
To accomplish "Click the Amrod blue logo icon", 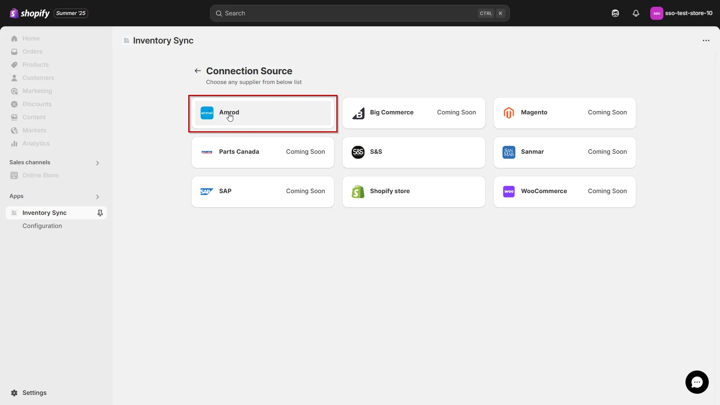I will tap(207, 113).
